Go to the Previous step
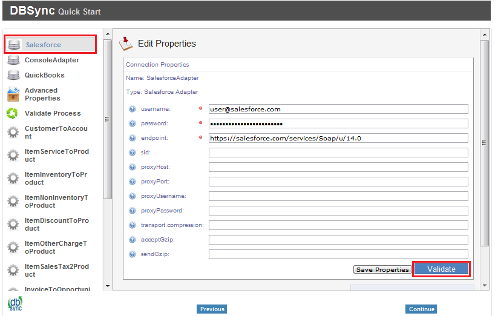The height and width of the screenshot is (316, 498). pos(212,309)
